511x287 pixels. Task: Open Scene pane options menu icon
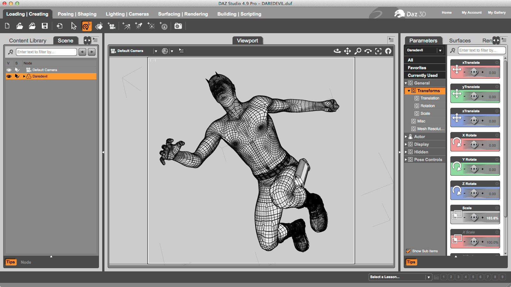click(x=95, y=40)
